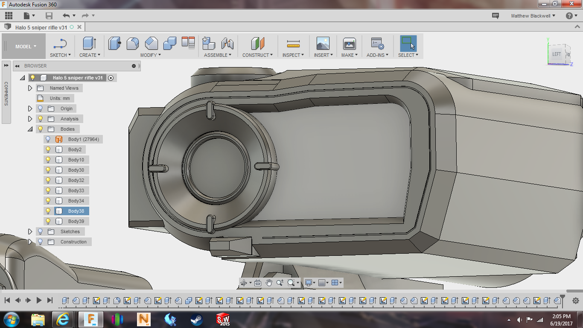This screenshot has width=583, height=328.
Task: Select the Fillet tool icon
Action: coord(133,43)
